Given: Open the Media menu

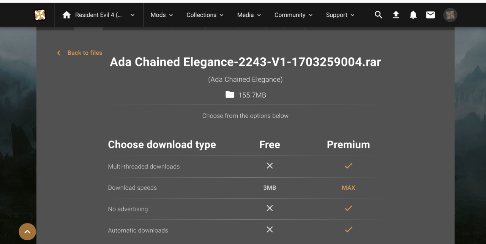Looking at the screenshot, I should [x=249, y=15].
